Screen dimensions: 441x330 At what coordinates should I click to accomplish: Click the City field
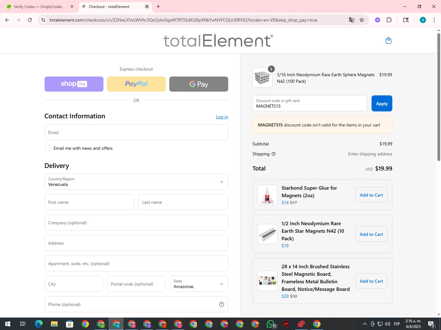(73, 284)
